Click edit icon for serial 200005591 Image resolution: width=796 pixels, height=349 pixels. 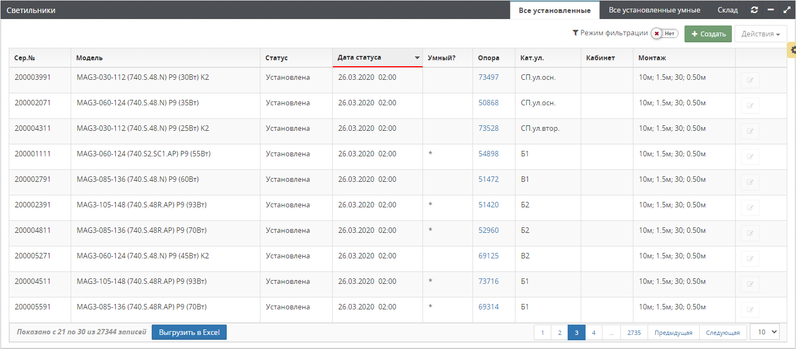pyautogui.click(x=750, y=310)
